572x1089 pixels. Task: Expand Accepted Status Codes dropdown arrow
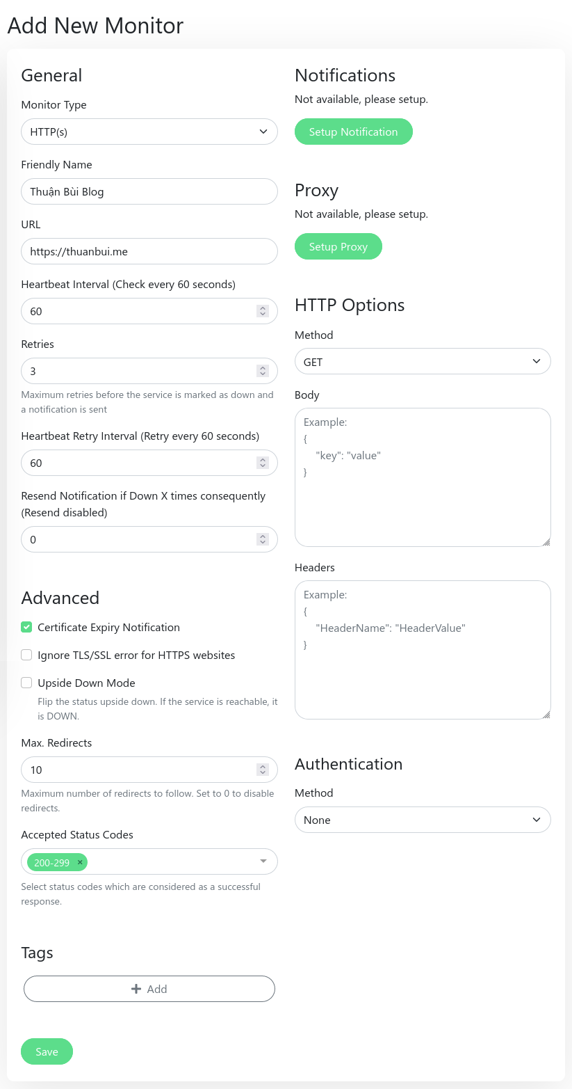pos(263,861)
